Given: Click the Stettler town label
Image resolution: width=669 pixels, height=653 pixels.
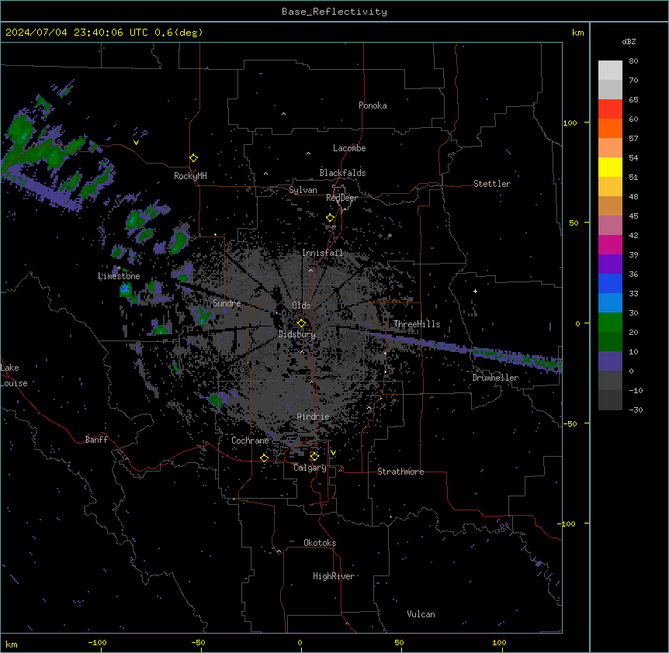Looking at the screenshot, I should click(491, 184).
